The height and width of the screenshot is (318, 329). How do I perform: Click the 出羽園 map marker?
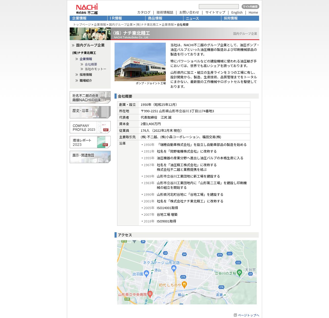[146, 274]
